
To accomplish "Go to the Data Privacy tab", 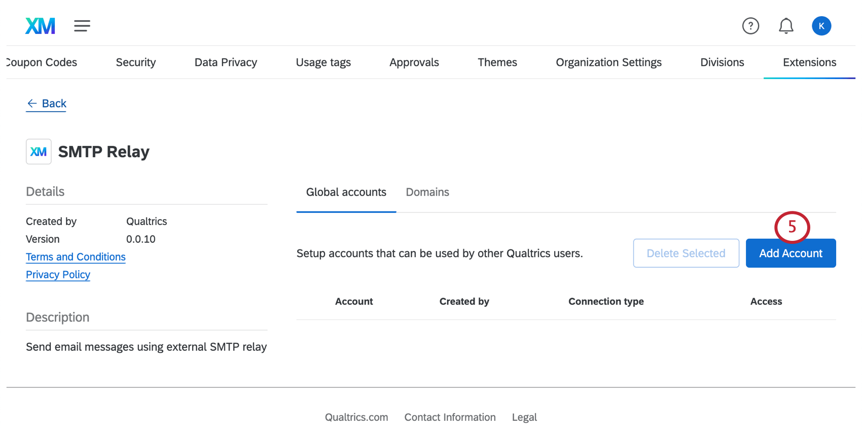I will (x=226, y=62).
